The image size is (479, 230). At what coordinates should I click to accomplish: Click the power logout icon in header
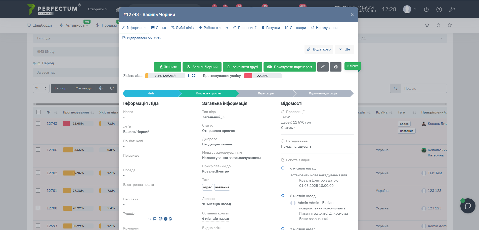[426, 10]
